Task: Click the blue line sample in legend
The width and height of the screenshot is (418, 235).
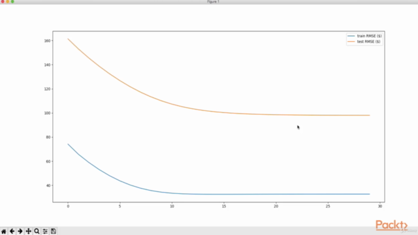Action: pos(351,36)
